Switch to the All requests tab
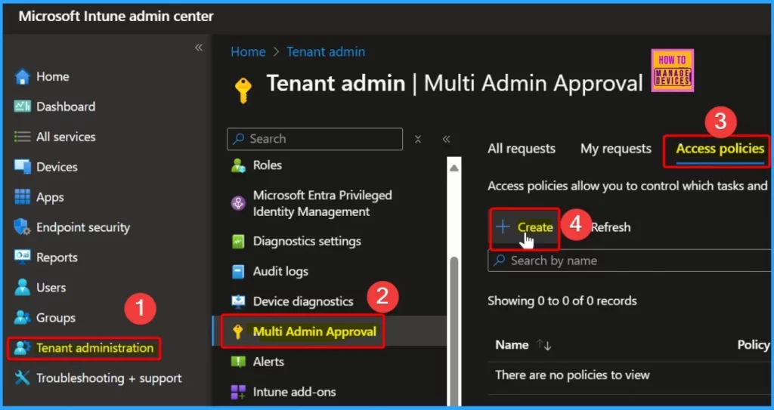 coord(522,149)
